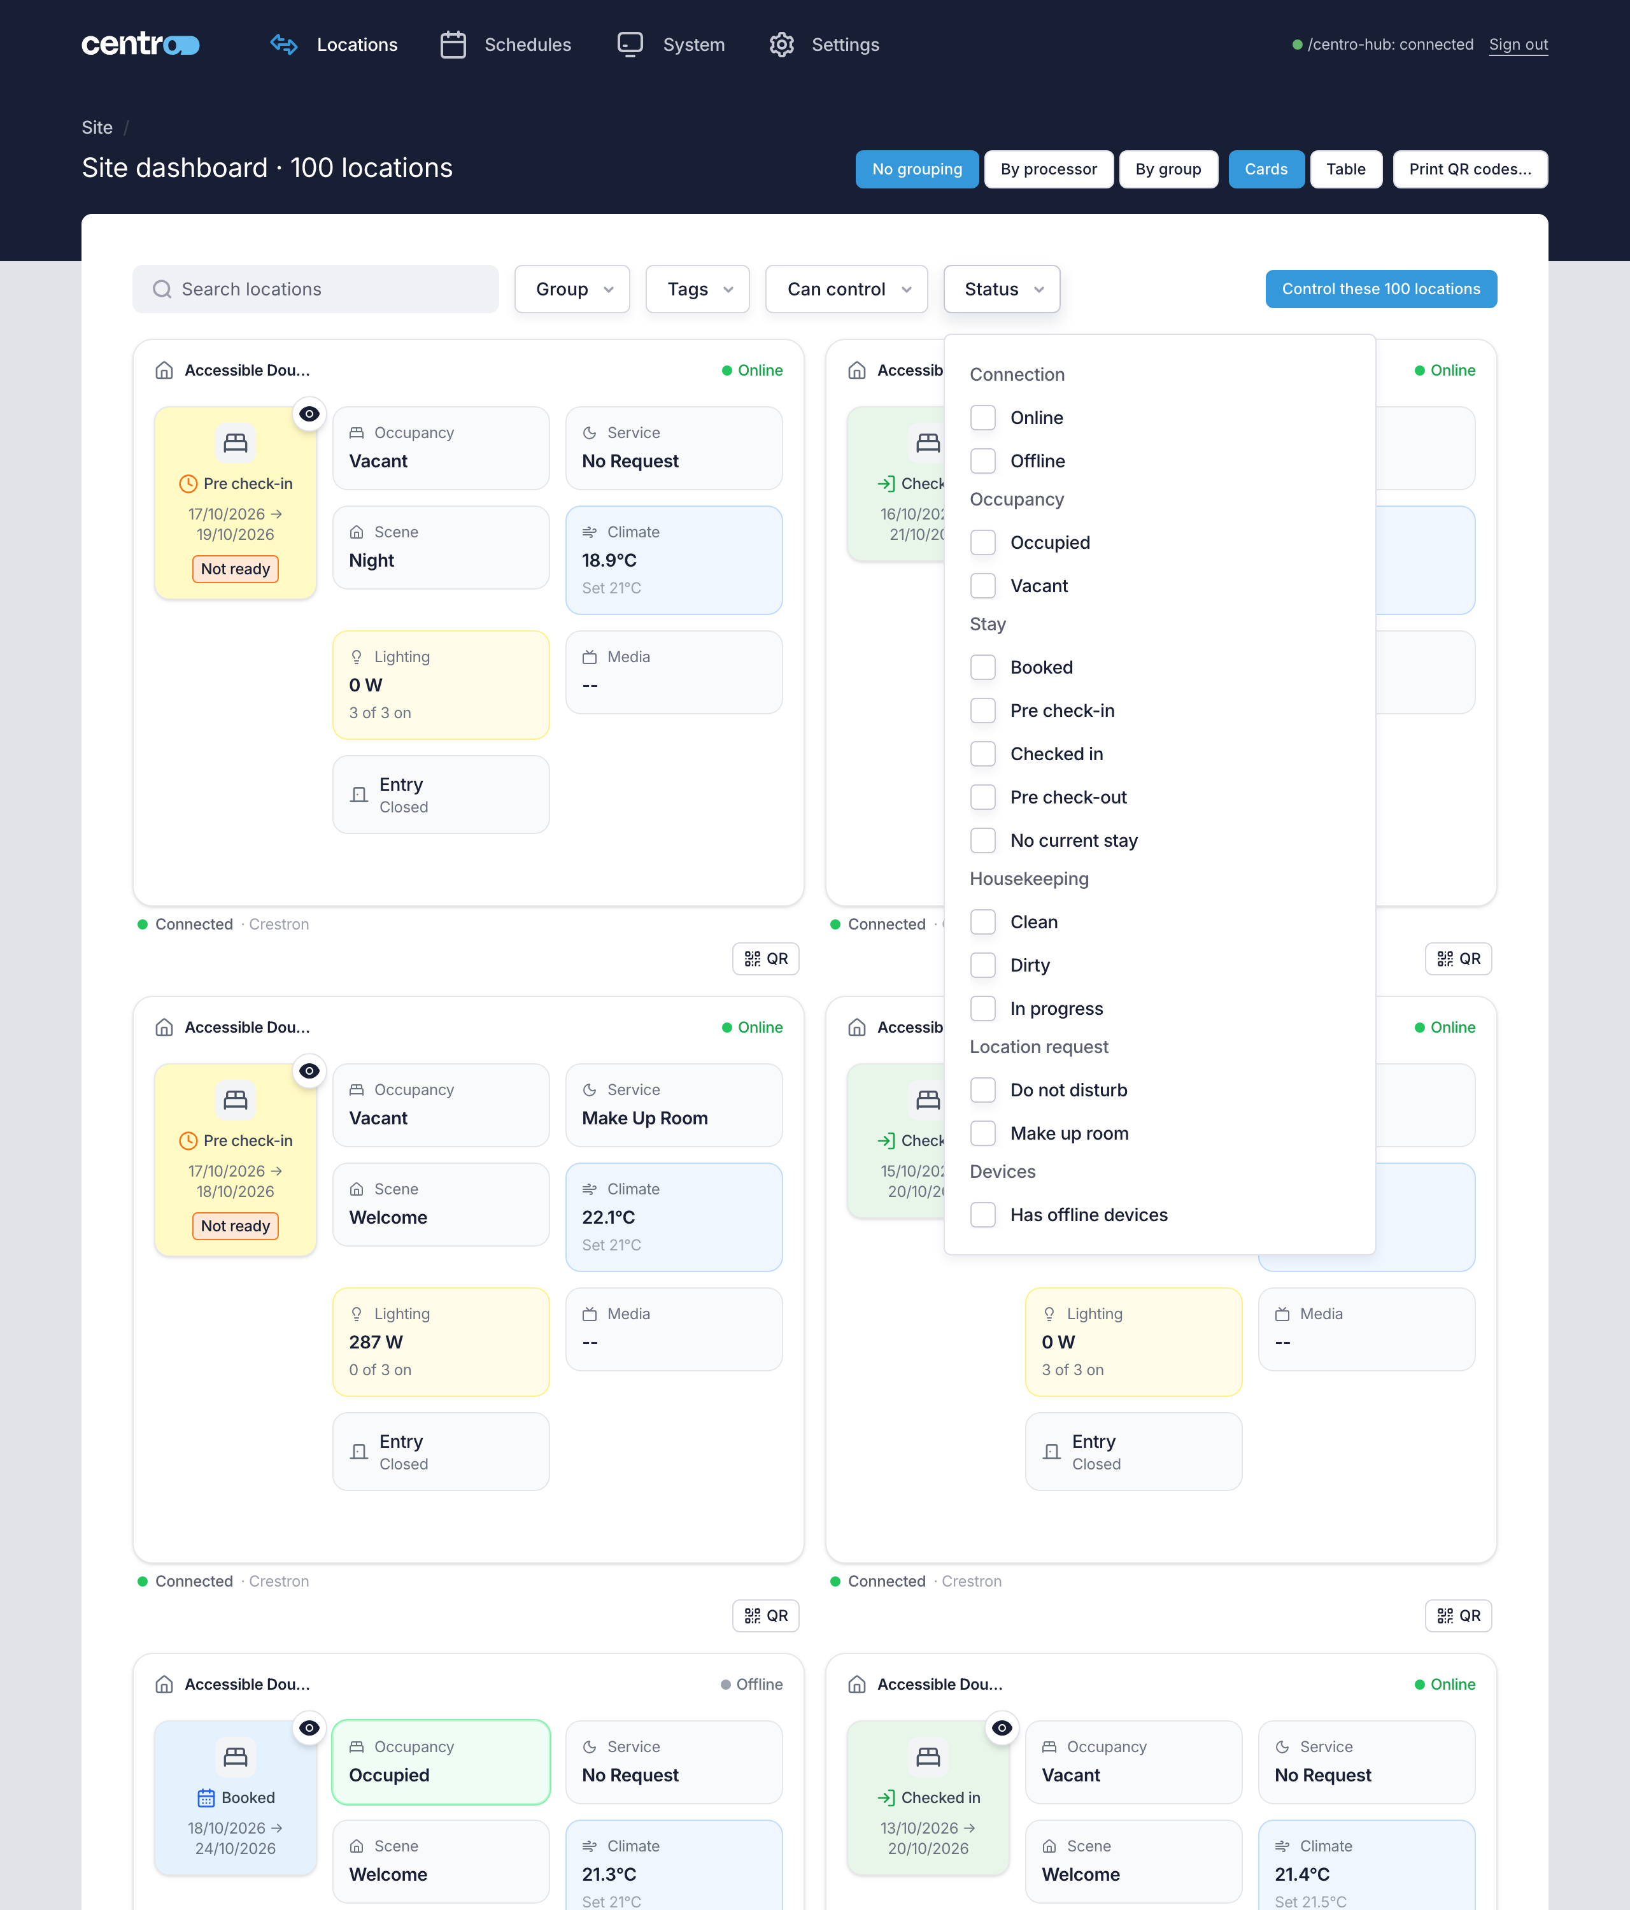Check the Occupied filter checkbox
Screen dimensions: 1630x1910
click(983, 543)
